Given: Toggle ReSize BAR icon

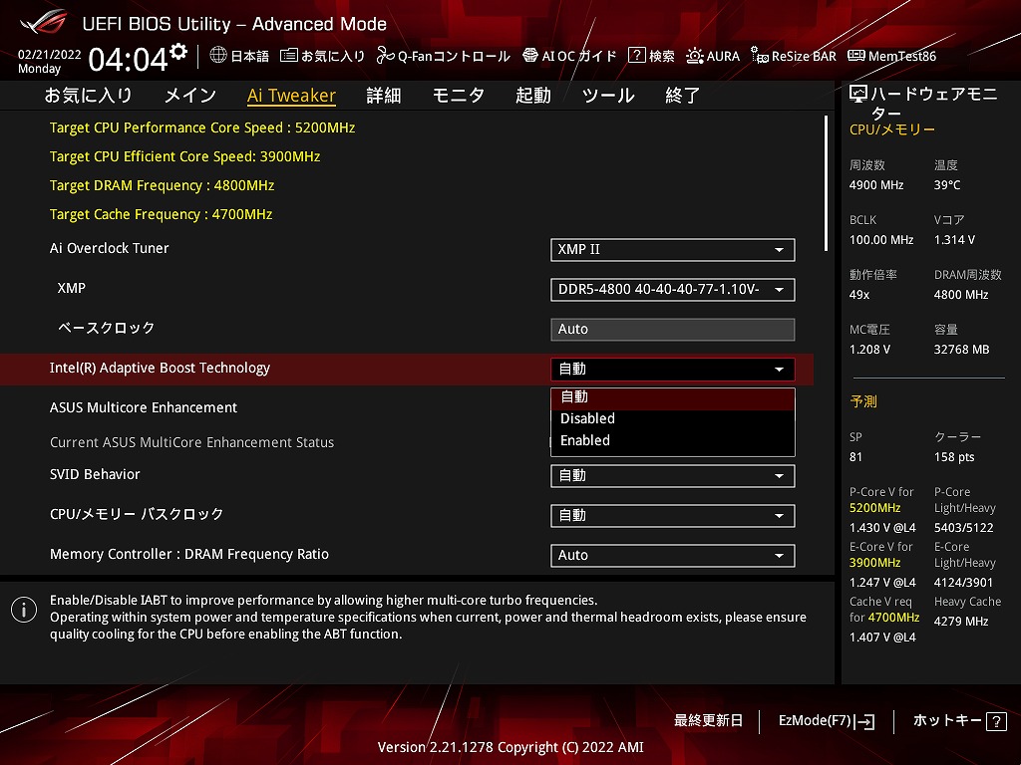Looking at the screenshot, I should pos(759,56).
